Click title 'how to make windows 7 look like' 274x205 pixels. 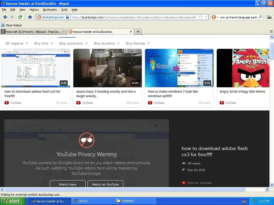click(173, 94)
